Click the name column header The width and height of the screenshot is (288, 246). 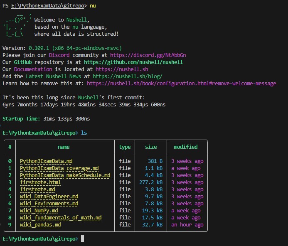(64, 147)
